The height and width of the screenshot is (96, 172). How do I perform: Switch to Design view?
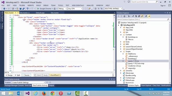click(x=9, y=75)
